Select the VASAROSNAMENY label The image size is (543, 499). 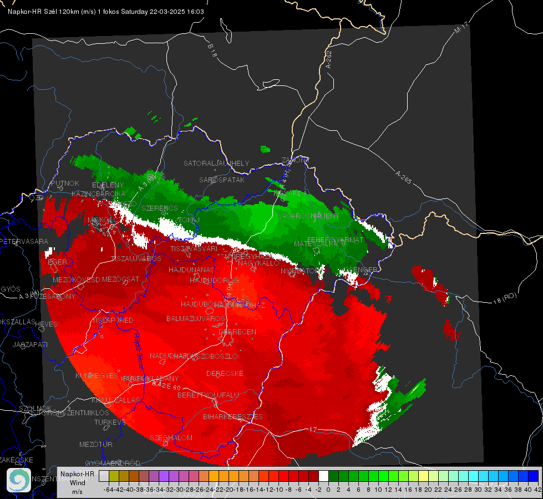[308, 216]
